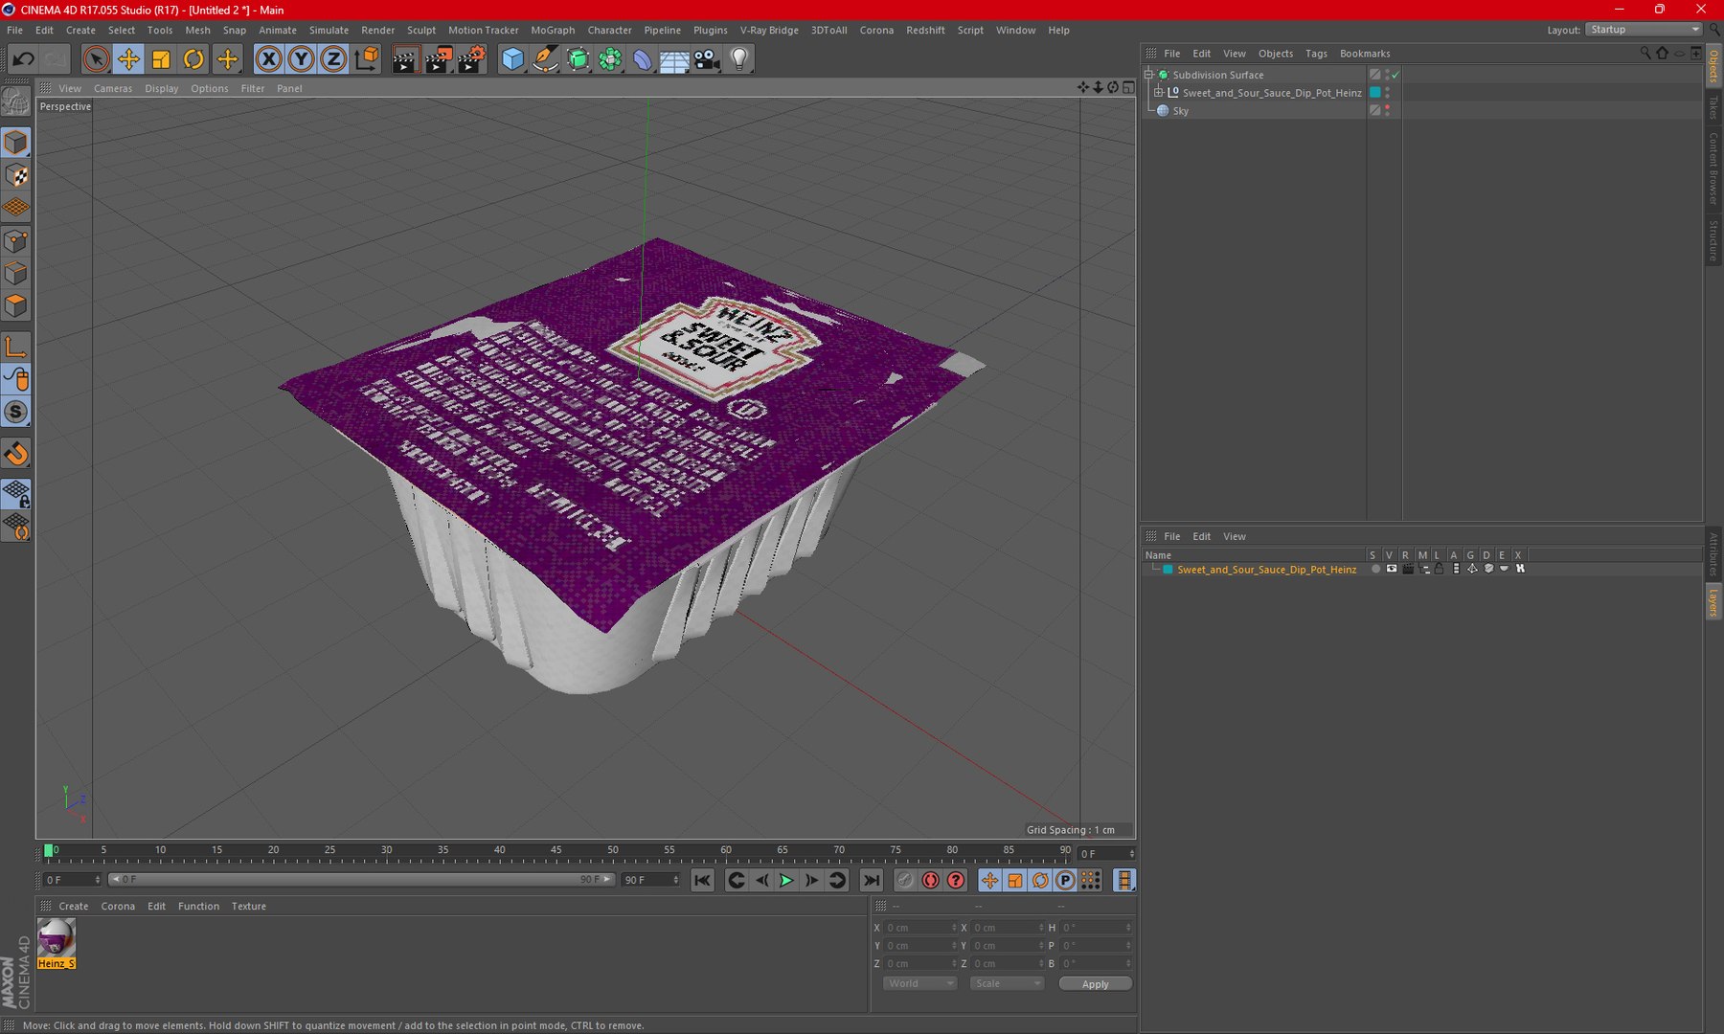Select the Sky object in the Object Manager
The width and height of the screenshot is (1724, 1034).
click(x=1180, y=111)
